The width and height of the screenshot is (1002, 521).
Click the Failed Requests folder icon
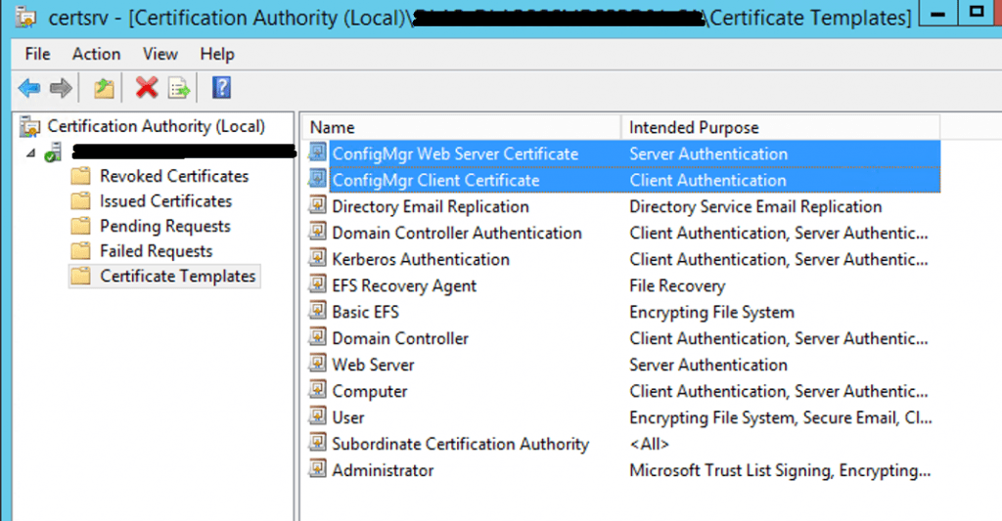(80, 251)
